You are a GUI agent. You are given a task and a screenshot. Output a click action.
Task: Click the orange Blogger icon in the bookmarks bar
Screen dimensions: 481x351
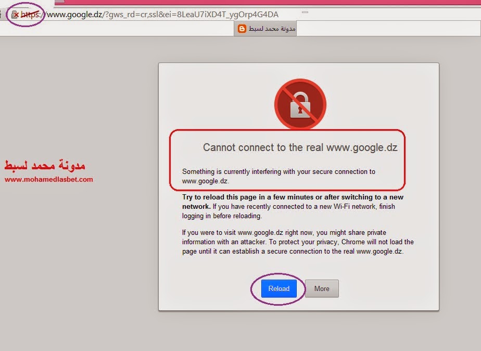coord(242,29)
